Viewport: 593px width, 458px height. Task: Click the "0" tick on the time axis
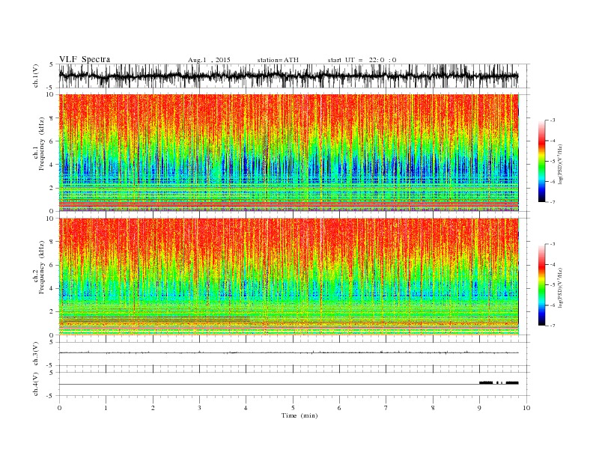(x=59, y=408)
